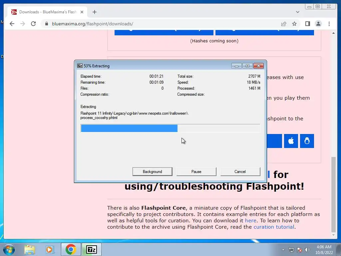Click the network tray icon
341x256 pixels.
tap(291, 250)
